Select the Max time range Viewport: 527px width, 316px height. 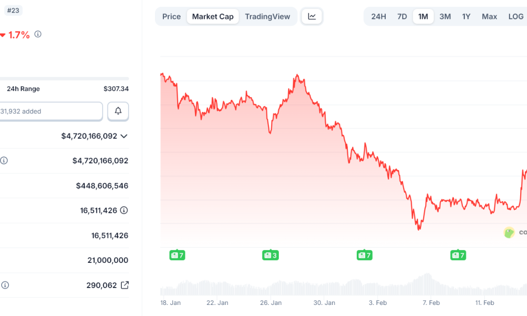pyautogui.click(x=489, y=16)
